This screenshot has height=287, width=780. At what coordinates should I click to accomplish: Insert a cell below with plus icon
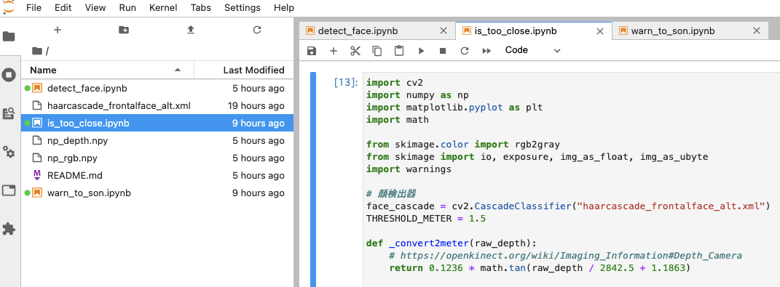pyautogui.click(x=334, y=51)
